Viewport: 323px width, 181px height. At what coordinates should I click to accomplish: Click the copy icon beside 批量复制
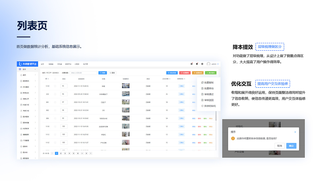(x=202, y=82)
